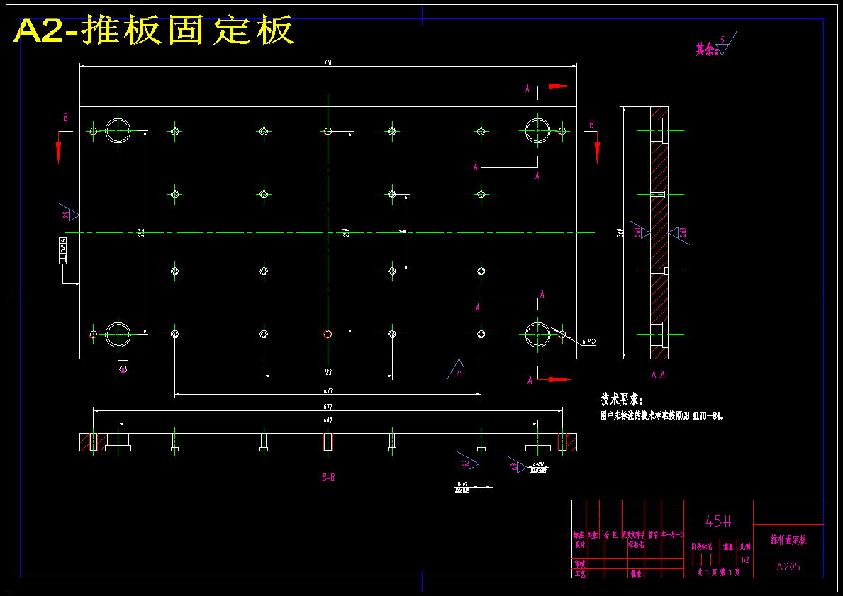Click the '45#' material cell in title block
This screenshot has height=596, width=843.
click(x=718, y=521)
